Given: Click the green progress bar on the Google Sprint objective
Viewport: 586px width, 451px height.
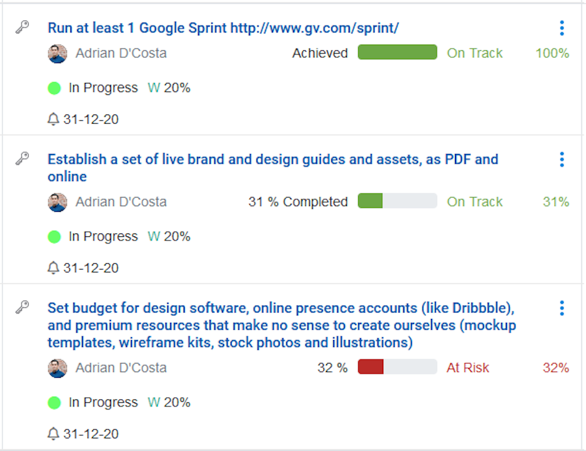Looking at the screenshot, I should [397, 53].
